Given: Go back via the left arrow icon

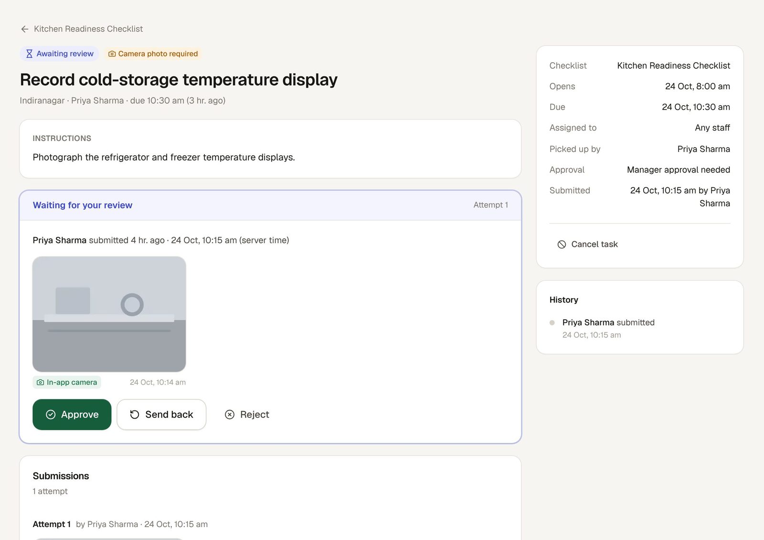Looking at the screenshot, I should pyautogui.click(x=25, y=29).
